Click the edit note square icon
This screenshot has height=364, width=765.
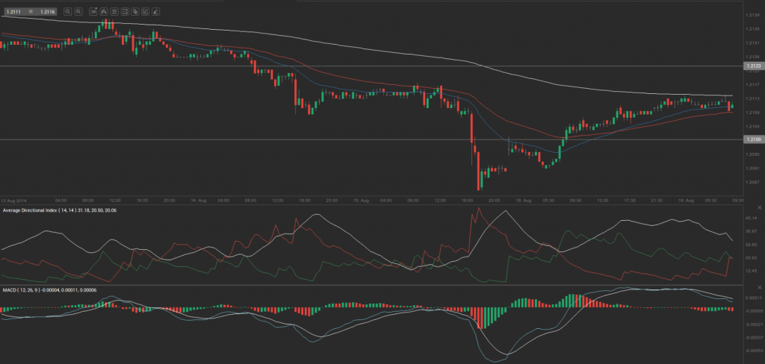coord(146,11)
